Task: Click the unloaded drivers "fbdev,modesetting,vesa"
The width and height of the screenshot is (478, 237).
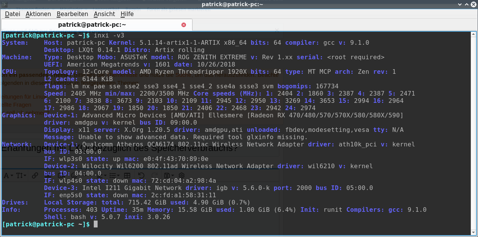Action: pos(327,130)
